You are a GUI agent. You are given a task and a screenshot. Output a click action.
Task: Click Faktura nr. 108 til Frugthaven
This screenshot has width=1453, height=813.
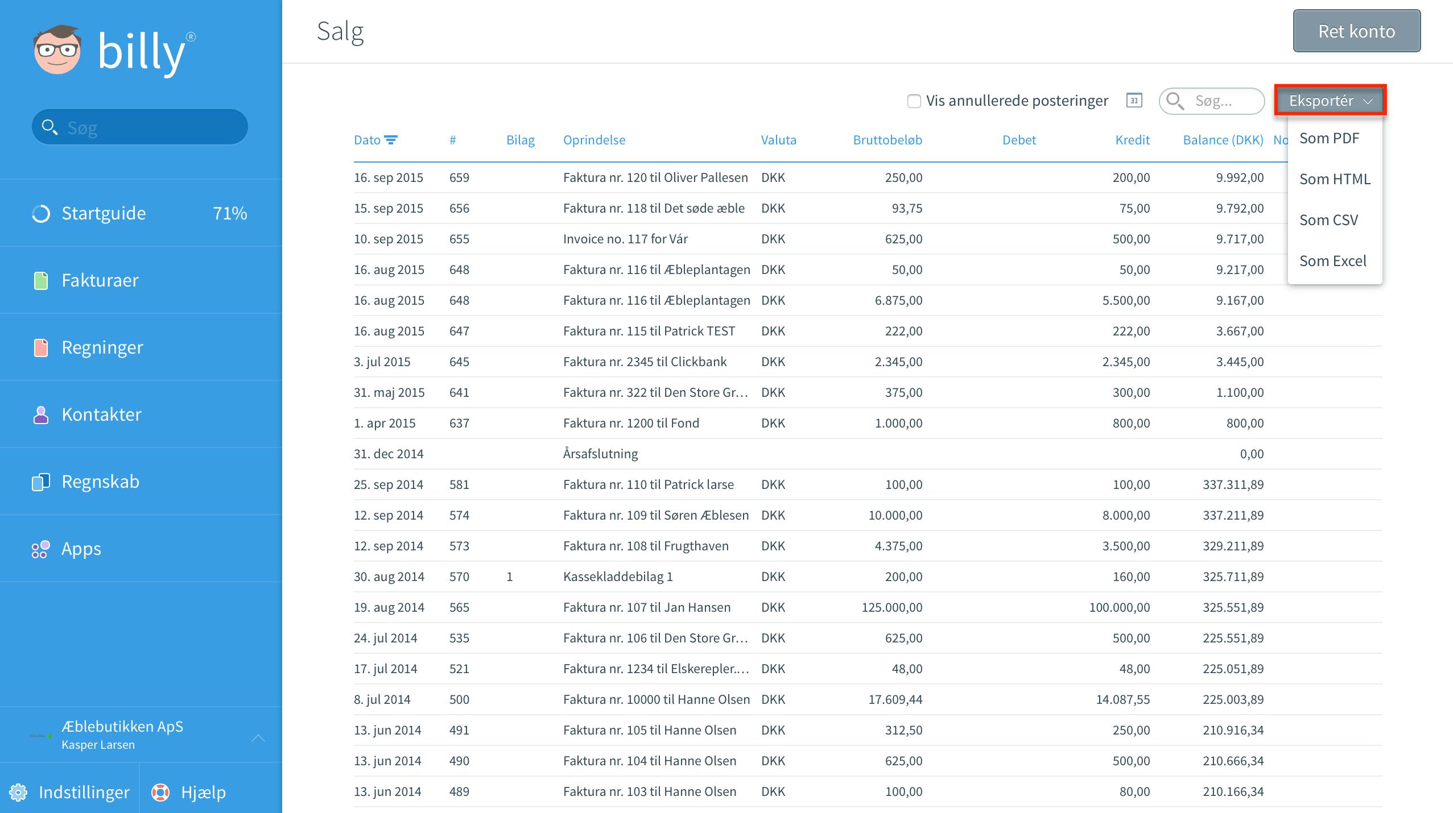[x=646, y=546]
